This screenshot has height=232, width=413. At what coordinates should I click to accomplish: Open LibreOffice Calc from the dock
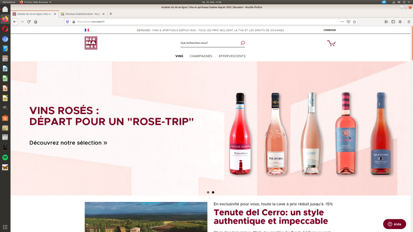[5, 79]
